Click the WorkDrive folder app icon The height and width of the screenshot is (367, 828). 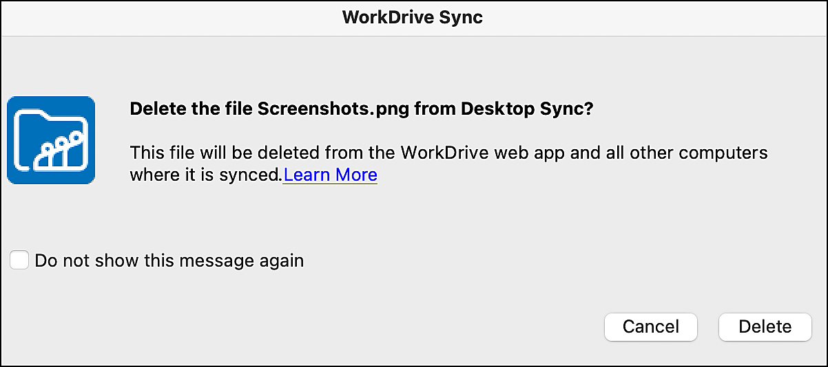[51, 140]
